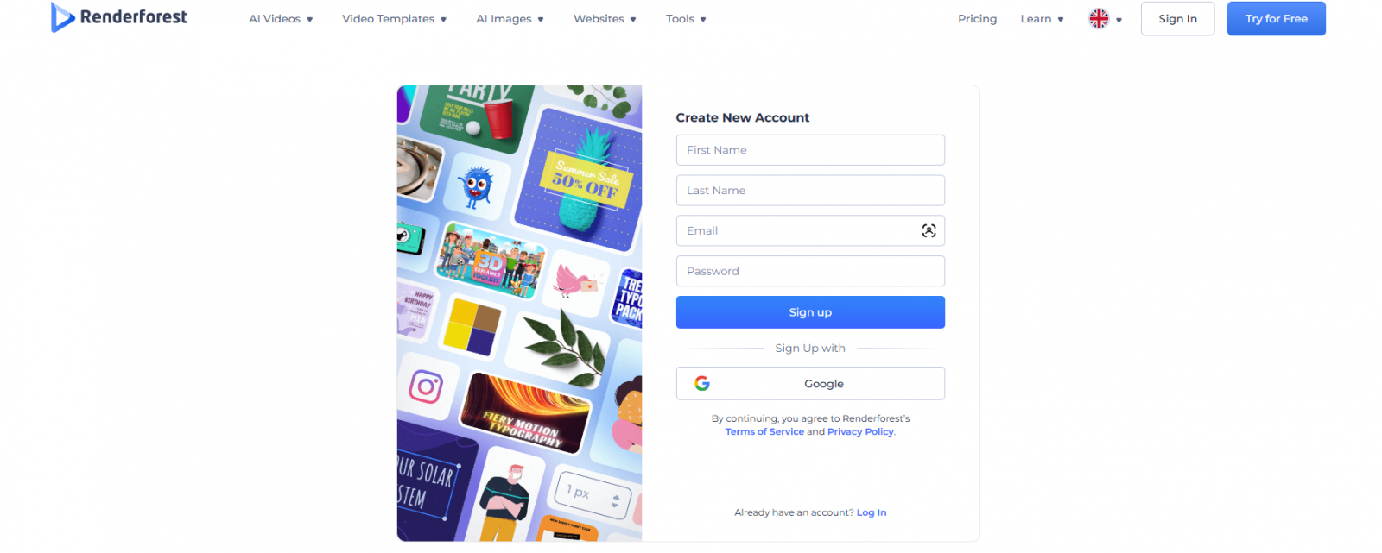Open the Terms of Service link
The height and width of the screenshot is (553, 1382).
point(764,431)
